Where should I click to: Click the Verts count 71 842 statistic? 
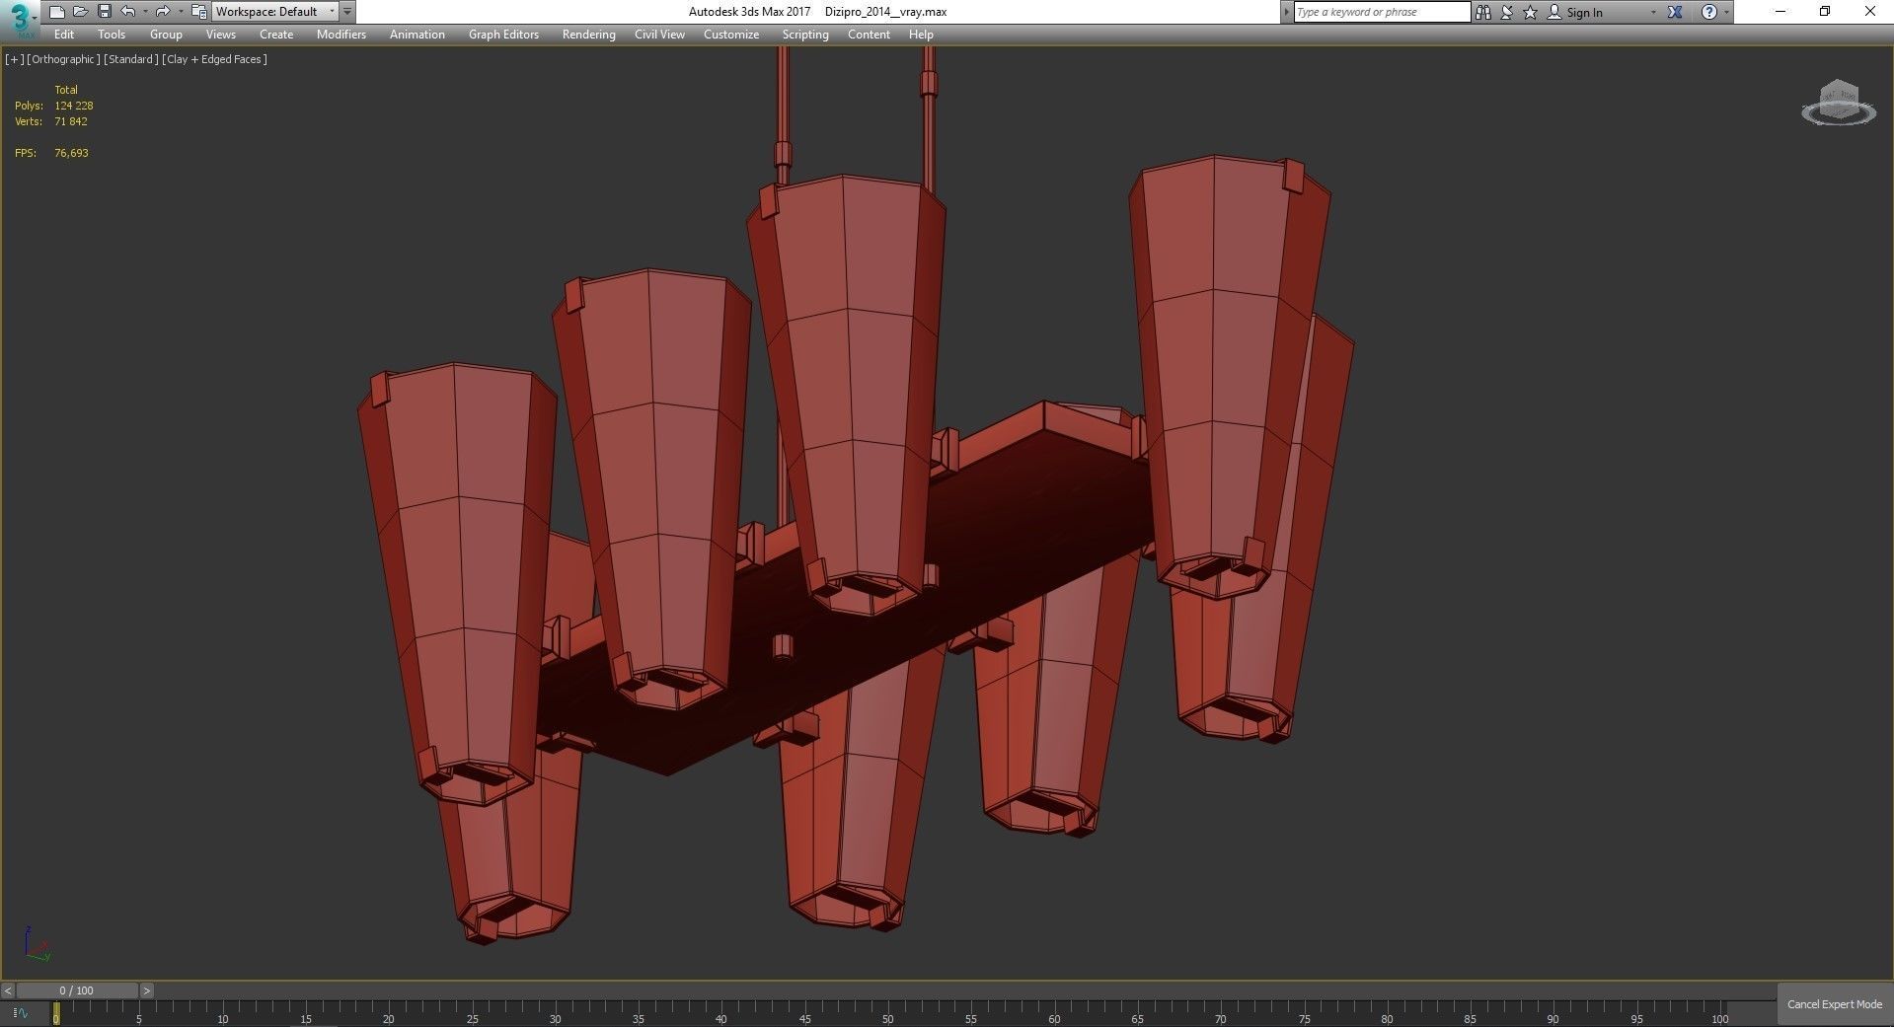tap(71, 121)
